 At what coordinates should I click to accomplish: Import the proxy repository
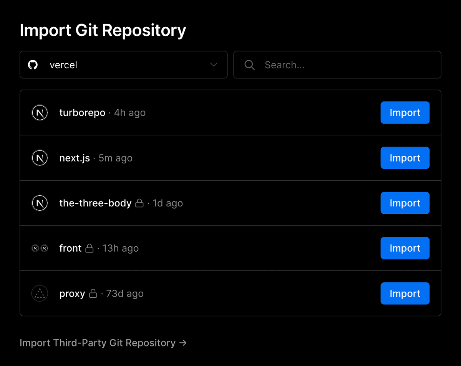point(405,294)
